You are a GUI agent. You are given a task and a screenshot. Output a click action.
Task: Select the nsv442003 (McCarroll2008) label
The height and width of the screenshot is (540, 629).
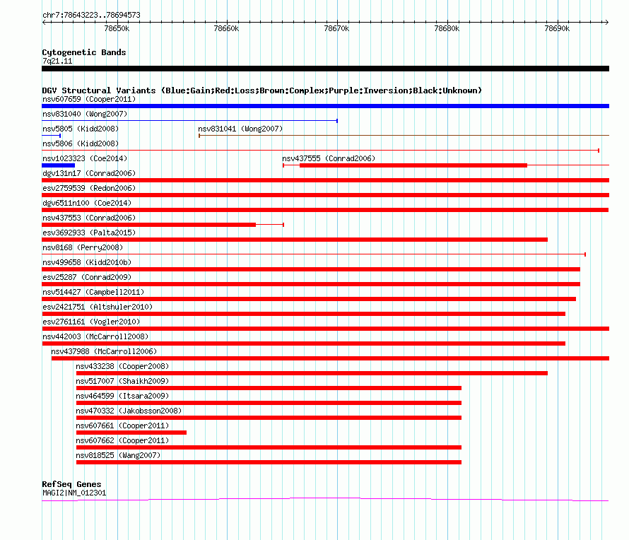(95, 336)
